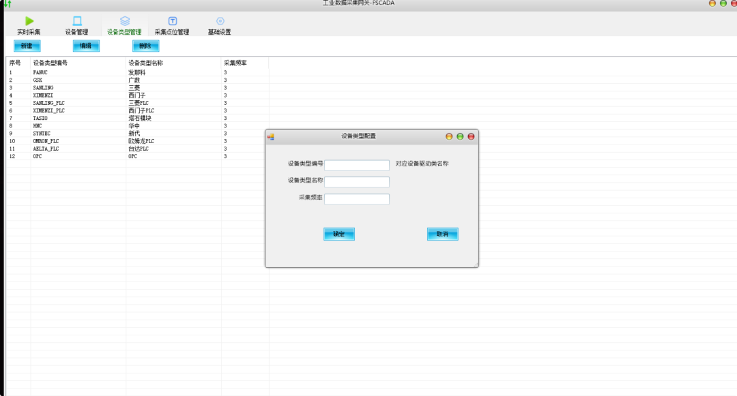Cancel the dialog using 取消
The width and height of the screenshot is (737, 396).
tap(442, 234)
